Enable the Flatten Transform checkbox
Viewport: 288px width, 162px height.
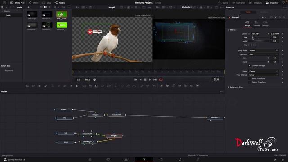[249, 82]
